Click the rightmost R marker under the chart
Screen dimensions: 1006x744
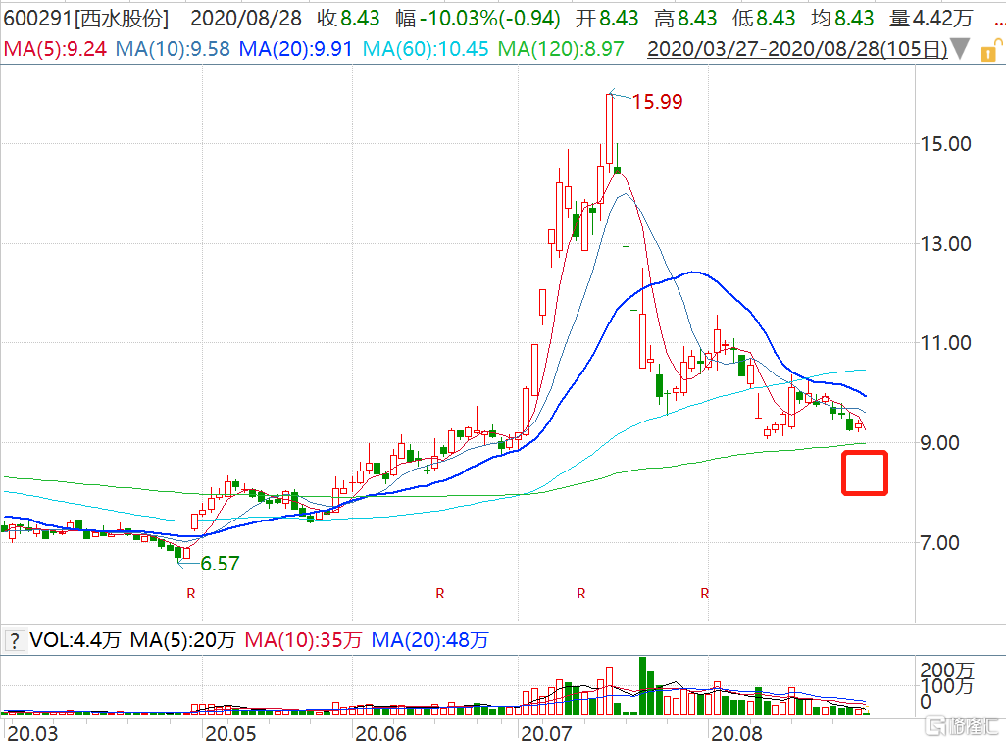coord(704,593)
